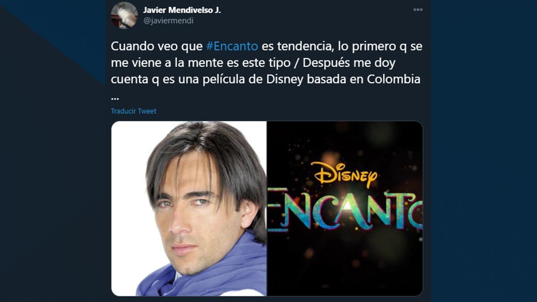Click the trailing ellipsis below the tweet text
This screenshot has width=537, height=302.
115,97
